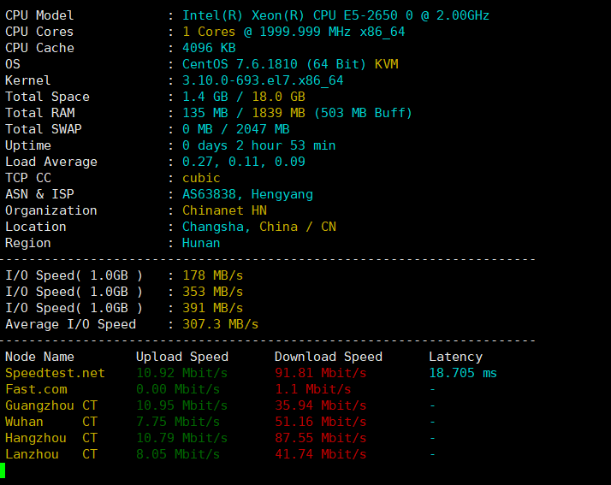Click the Total Space 1.4 GB value
This screenshot has height=485, width=611.
click(x=205, y=97)
